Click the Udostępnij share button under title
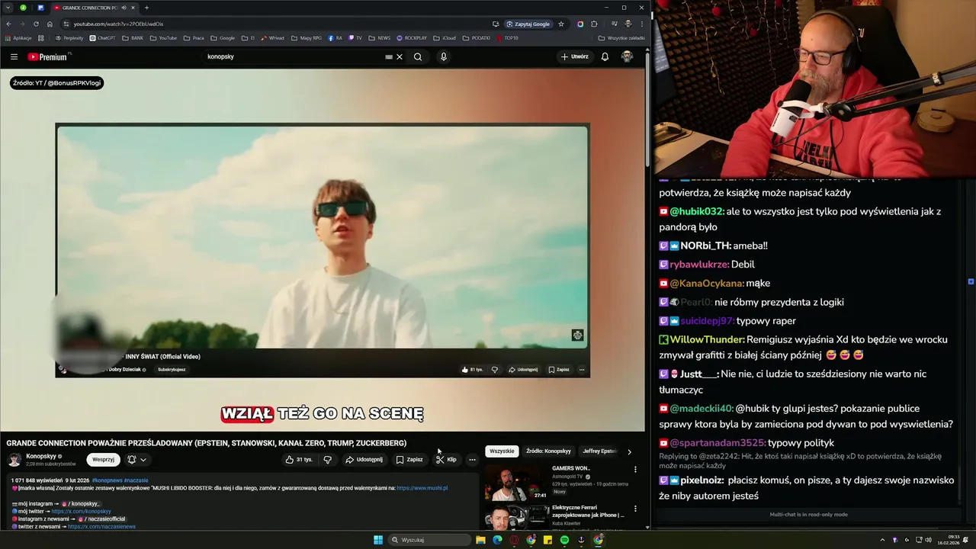 point(364,460)
